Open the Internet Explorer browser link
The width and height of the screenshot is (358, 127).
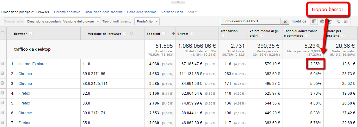pos(32,64)
